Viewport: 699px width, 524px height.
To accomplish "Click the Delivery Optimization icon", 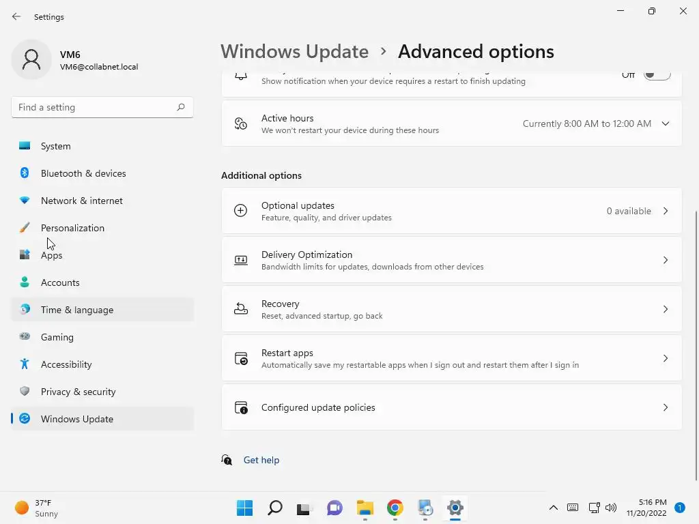I will tap(241, 260).
